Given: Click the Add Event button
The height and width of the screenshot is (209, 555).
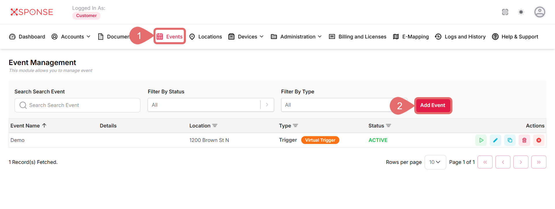Looking at the screenshot, I should [x=433, y=105].
